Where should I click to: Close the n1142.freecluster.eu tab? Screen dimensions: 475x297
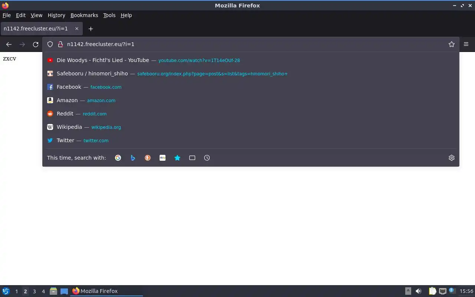(77, 29)
